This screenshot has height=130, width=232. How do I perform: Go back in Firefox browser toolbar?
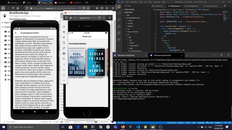(x=3, y=8)
